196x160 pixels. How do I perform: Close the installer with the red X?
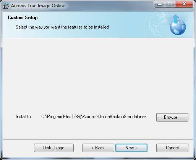(184, 4)
